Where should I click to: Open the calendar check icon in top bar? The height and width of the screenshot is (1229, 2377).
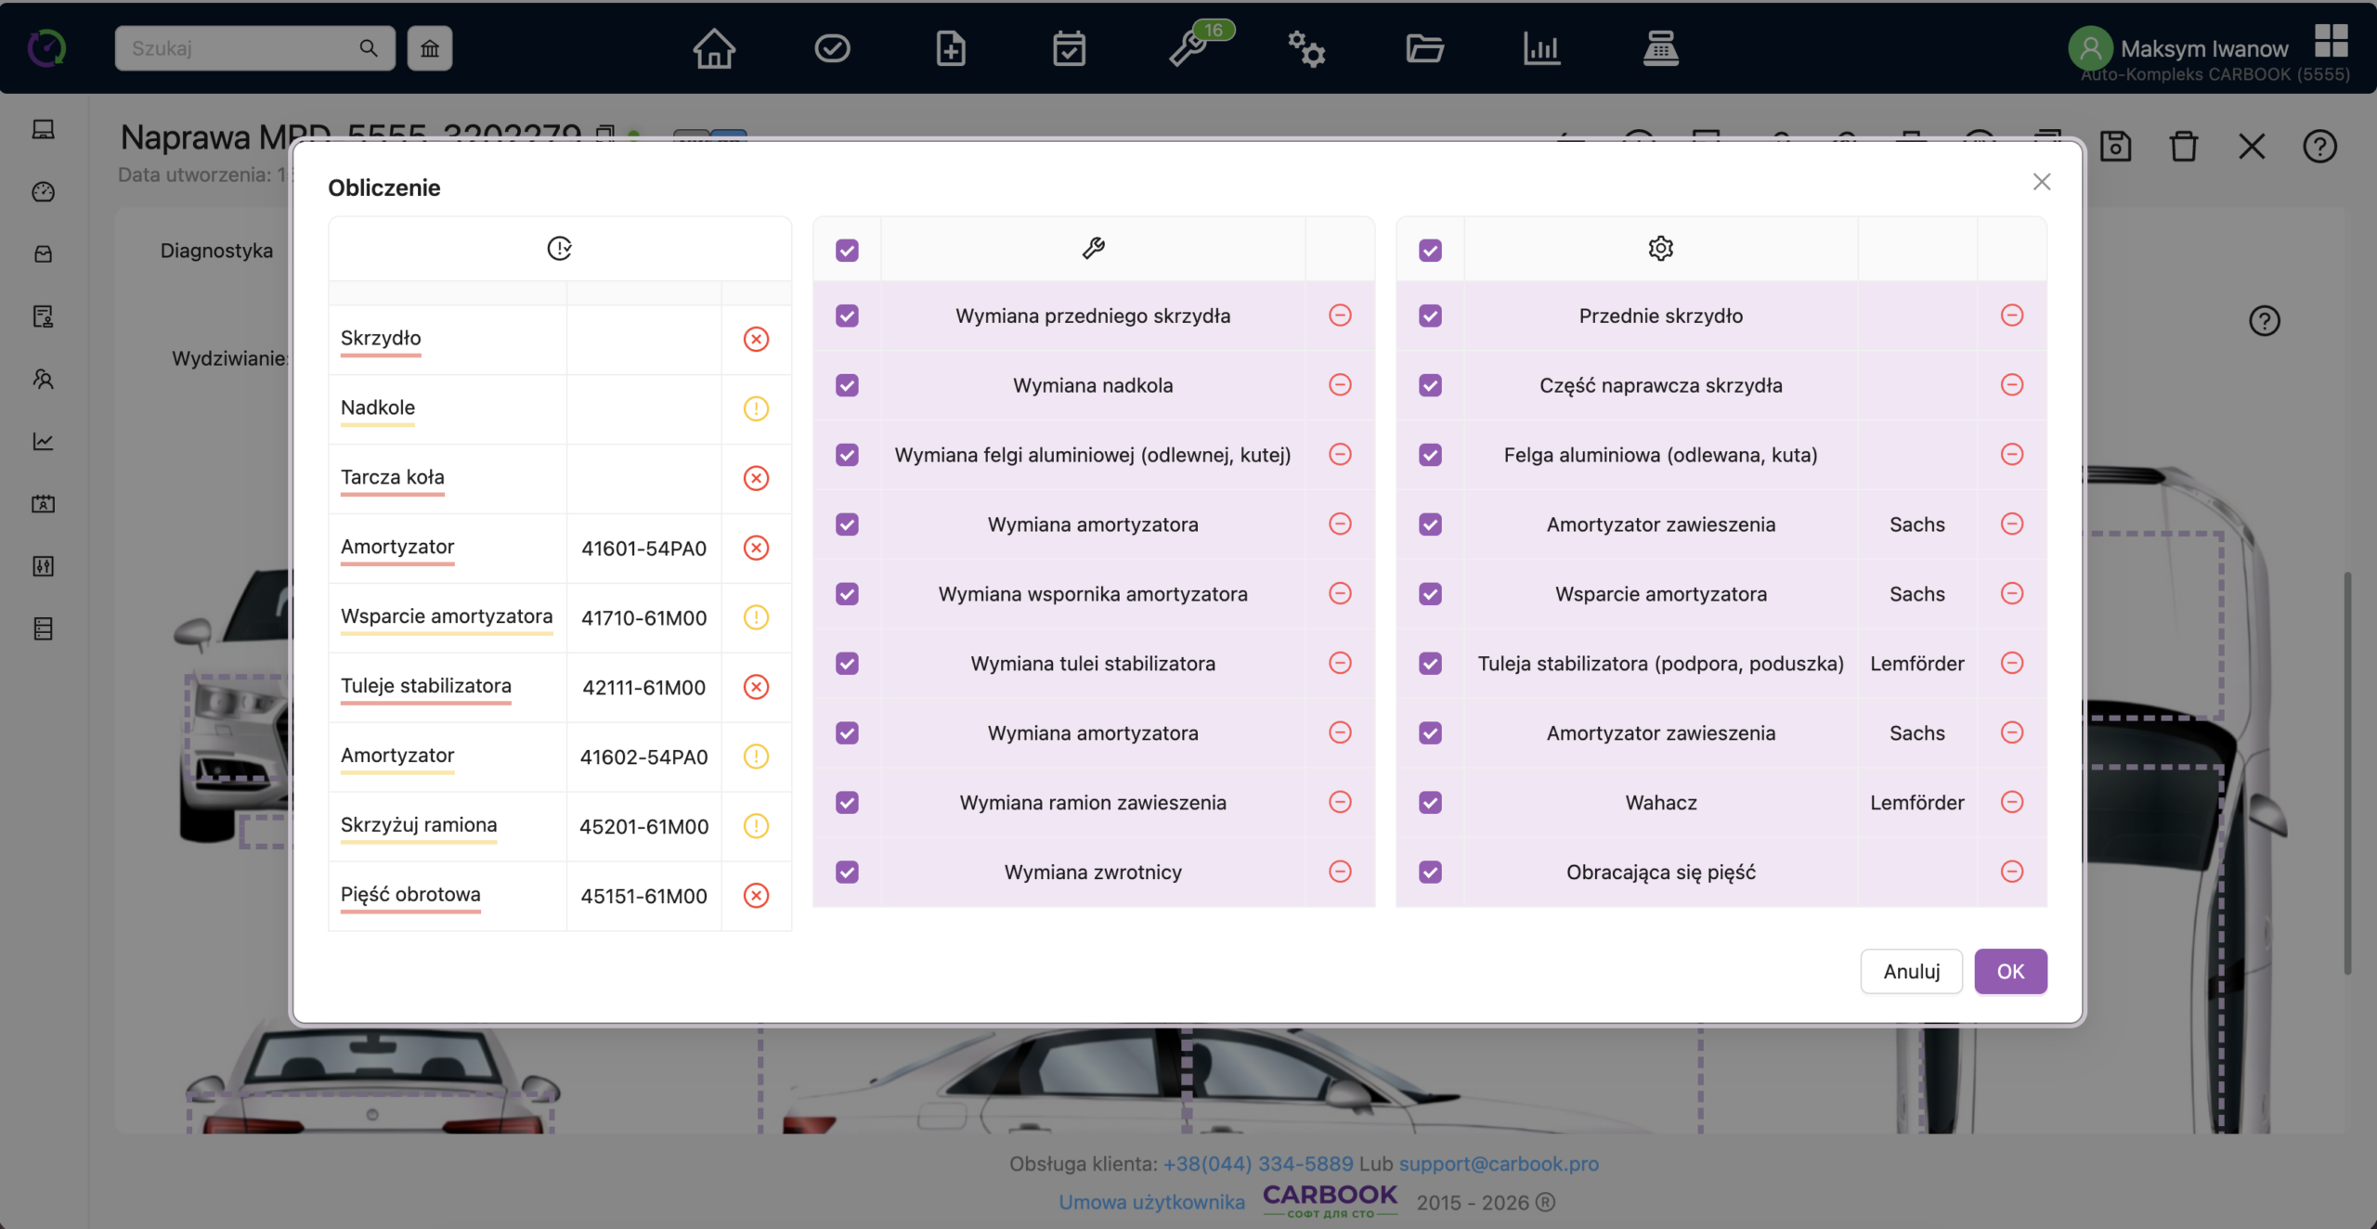pyautogui.click(x=1070, y=48)
